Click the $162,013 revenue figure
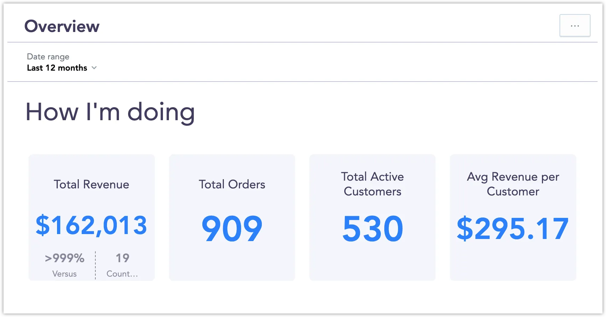This screenshot has height=317, width=606. click(x=91, y=225)
